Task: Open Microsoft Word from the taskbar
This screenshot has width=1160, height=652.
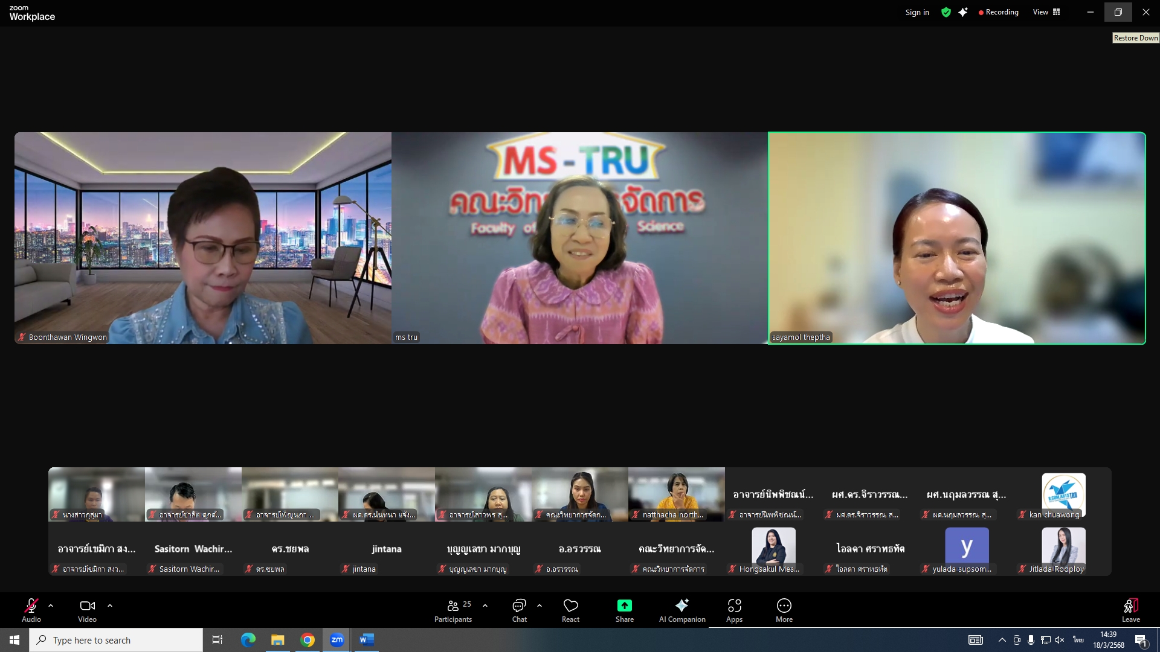Action: [x=366, y=640]
